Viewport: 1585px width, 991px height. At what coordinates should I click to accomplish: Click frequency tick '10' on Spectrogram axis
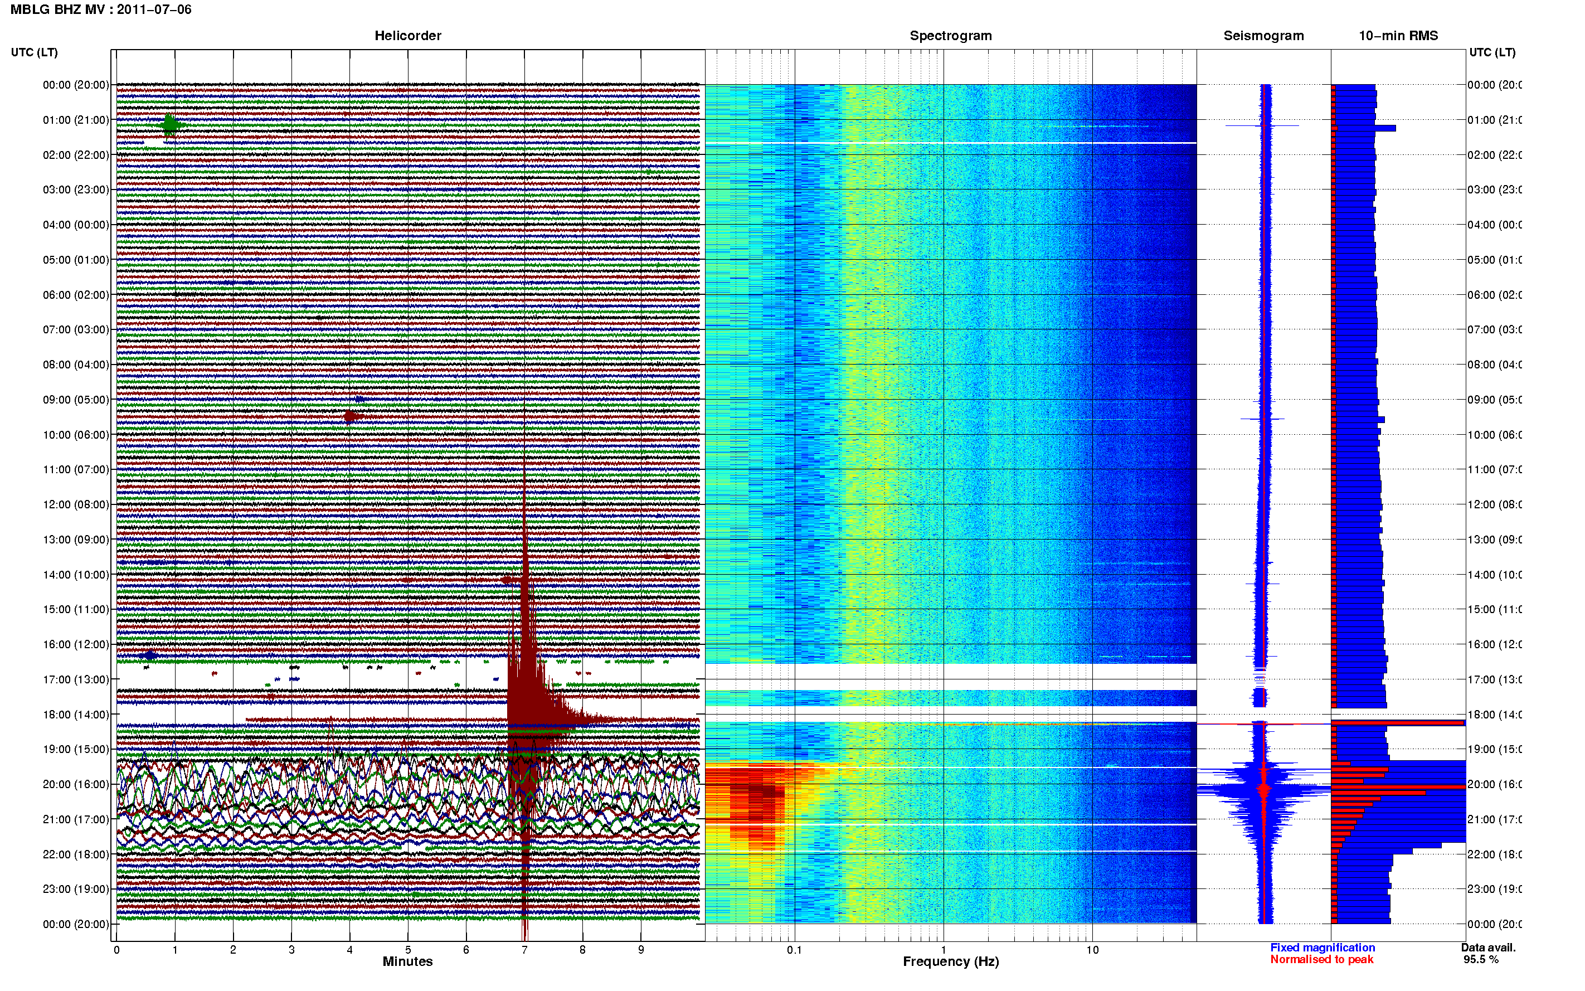point(1092,950)
